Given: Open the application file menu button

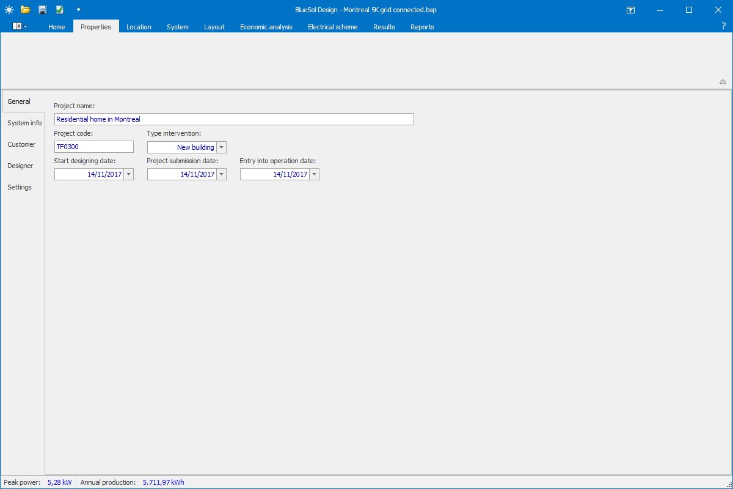Looking at the screenshot, I should 20,26.
